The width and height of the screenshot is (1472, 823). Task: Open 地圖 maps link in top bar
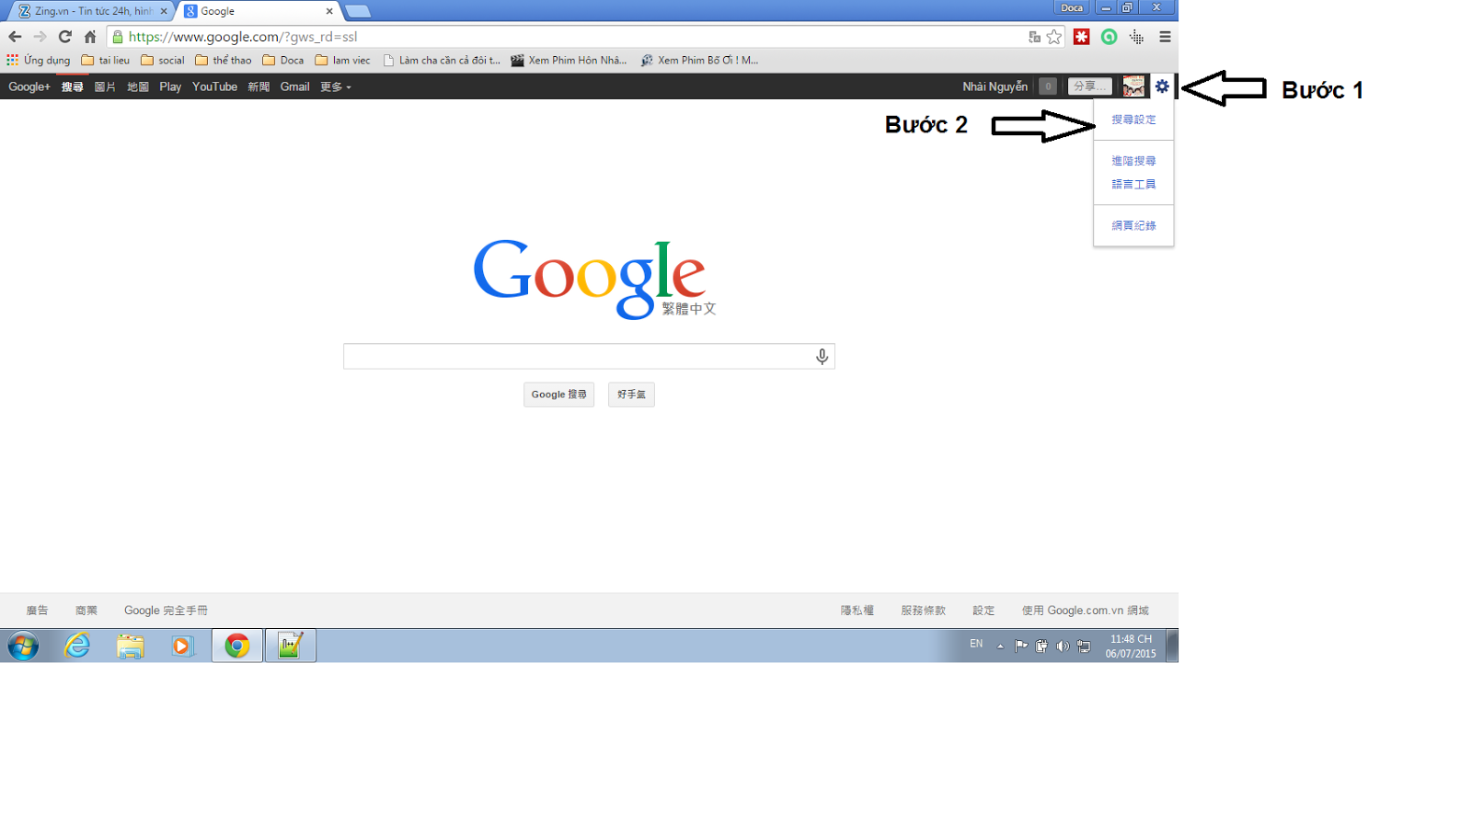(138, 86)
